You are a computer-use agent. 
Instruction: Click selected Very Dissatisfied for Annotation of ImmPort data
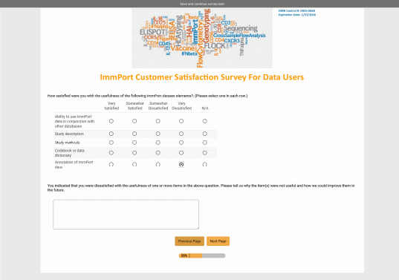(x=181, y=165)
